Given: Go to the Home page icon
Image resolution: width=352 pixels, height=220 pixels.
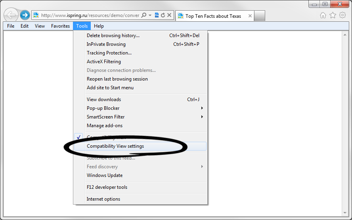Looking at the screenshot, I should point(323,15).
